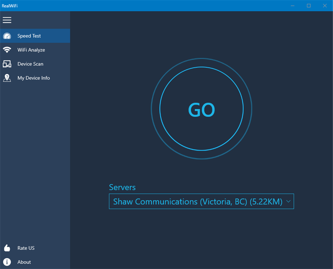The width and height of the screenshot is (333, 269).
Task: Open the hamburger navigation menu
Action: click(x=7, y=20)
